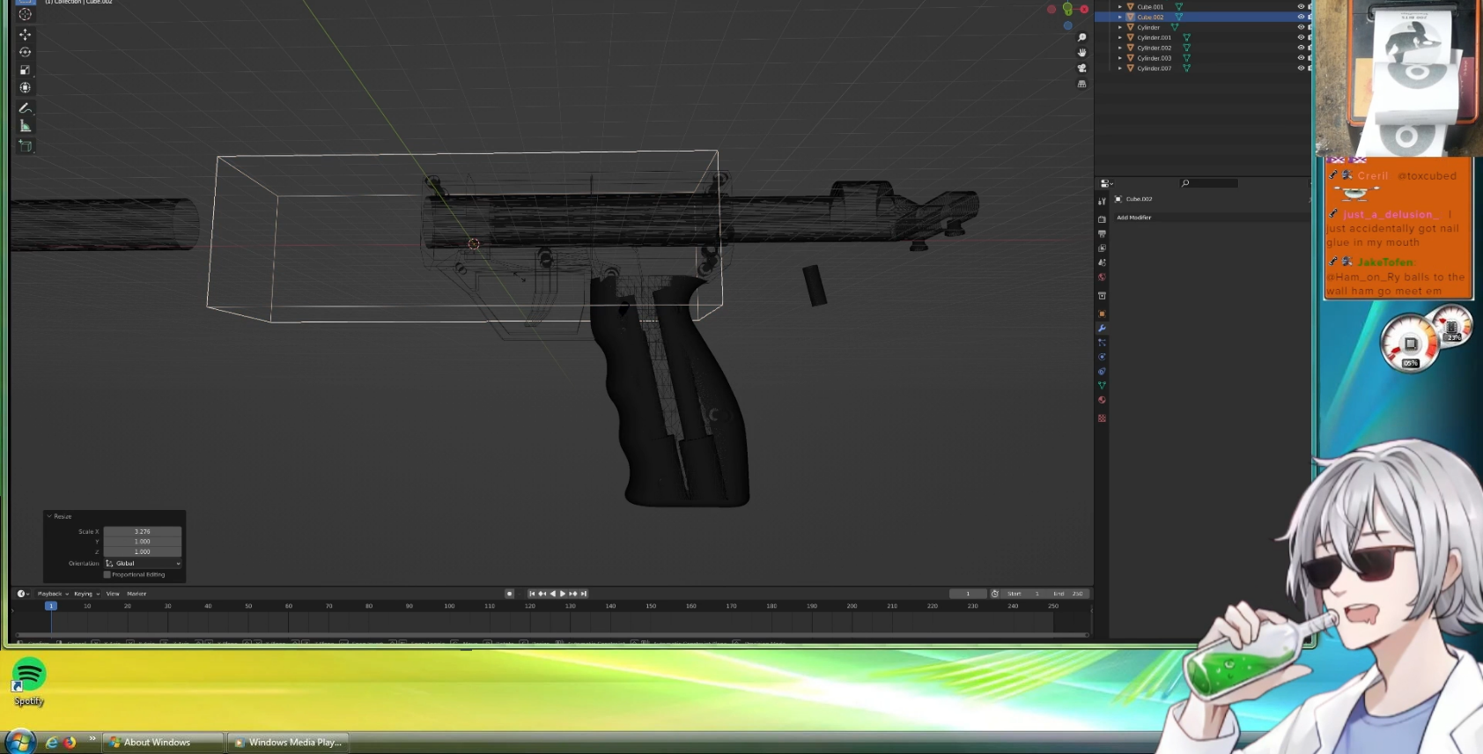Screen dimensions: 1483x754
Task: Open the Orientation Global dropdown
Action: tap(143, 563)
